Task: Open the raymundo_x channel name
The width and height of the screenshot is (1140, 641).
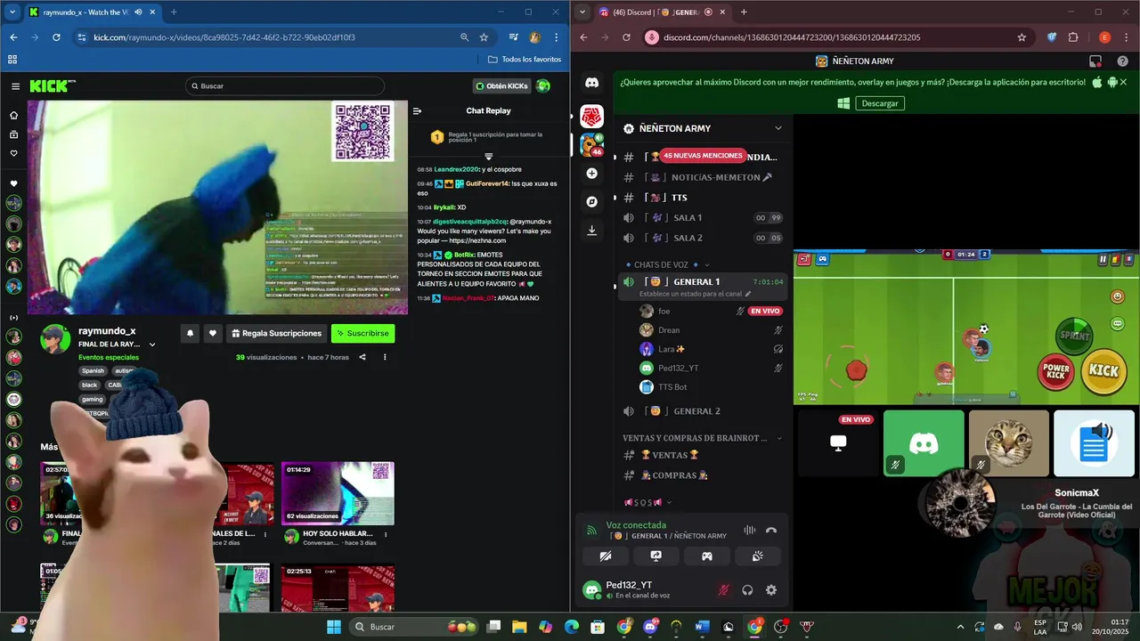Action: click(x=107, y=331)
